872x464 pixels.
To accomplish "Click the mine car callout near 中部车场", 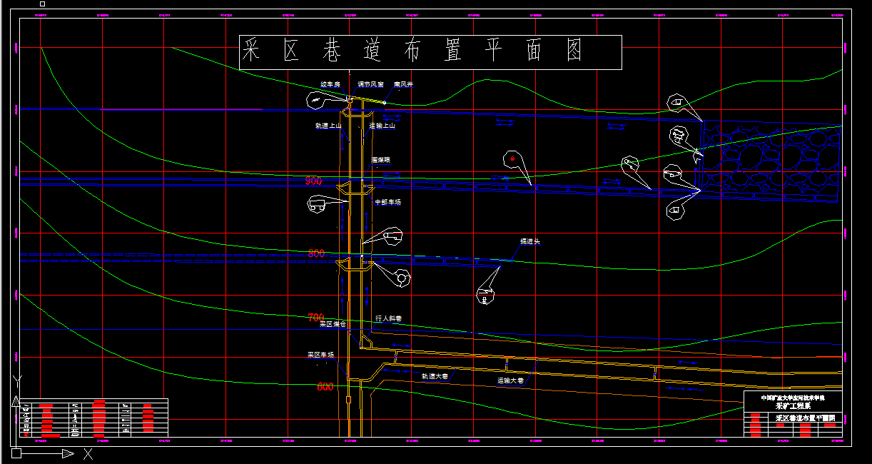I will coord(318,206).
